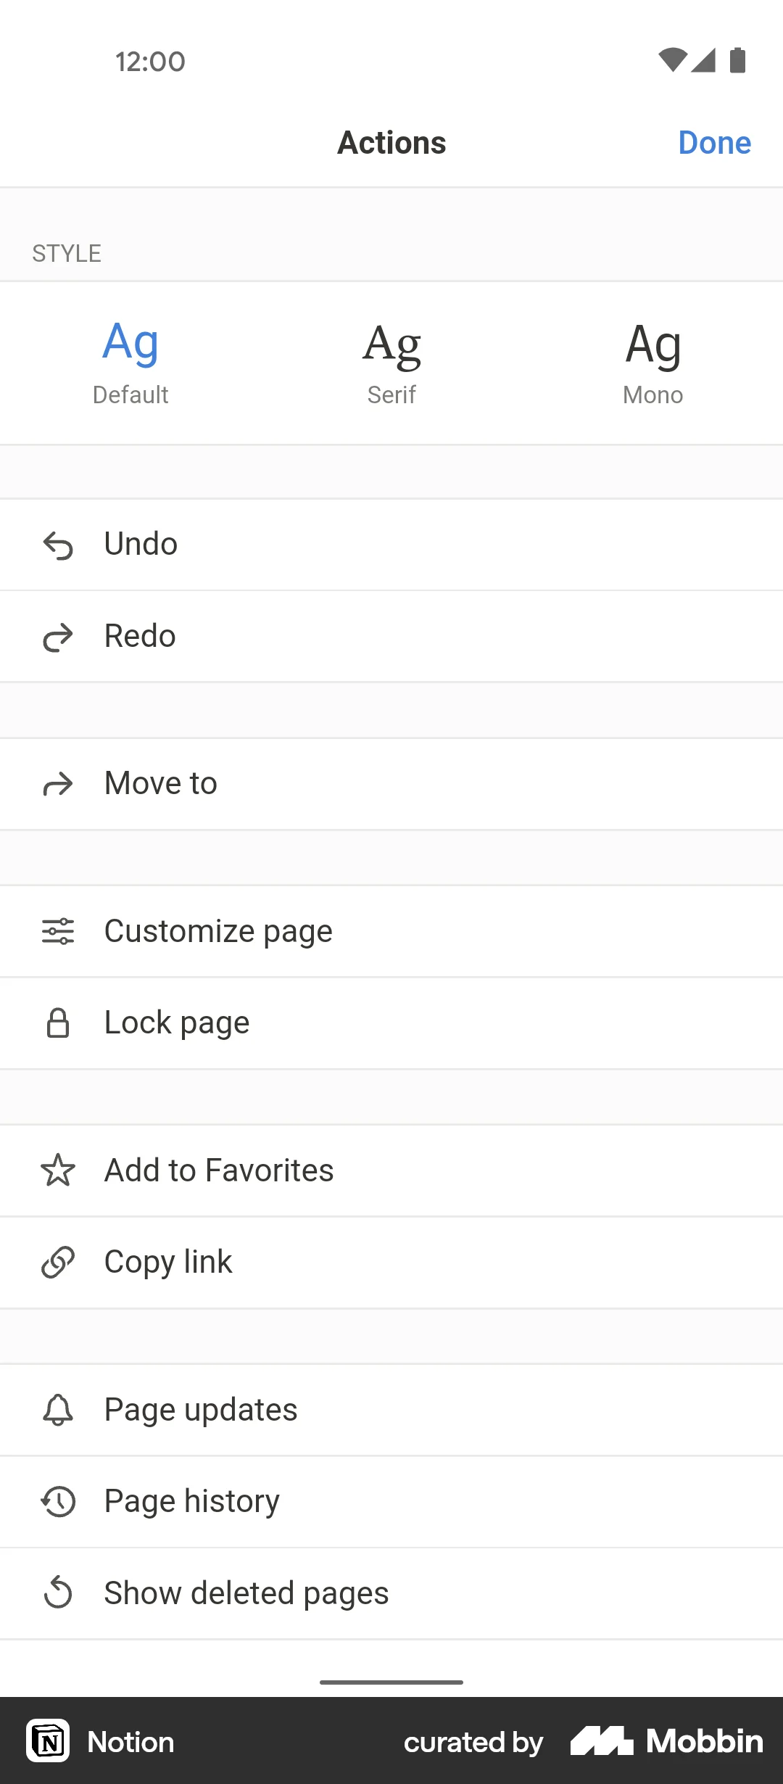Click the Redo arrow icon
Image resolution: width=783 pixels, height=1784 pixels.
coord(58,636)
